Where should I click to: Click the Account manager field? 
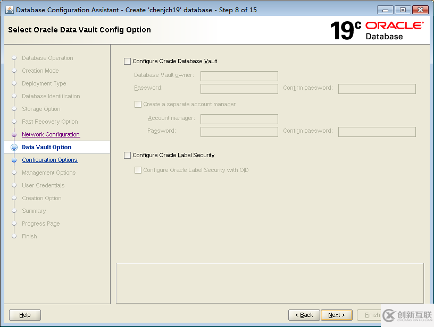pyautogui.click(x=239, y=119)
